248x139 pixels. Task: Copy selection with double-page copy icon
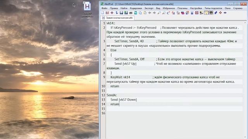pos(140,13)
